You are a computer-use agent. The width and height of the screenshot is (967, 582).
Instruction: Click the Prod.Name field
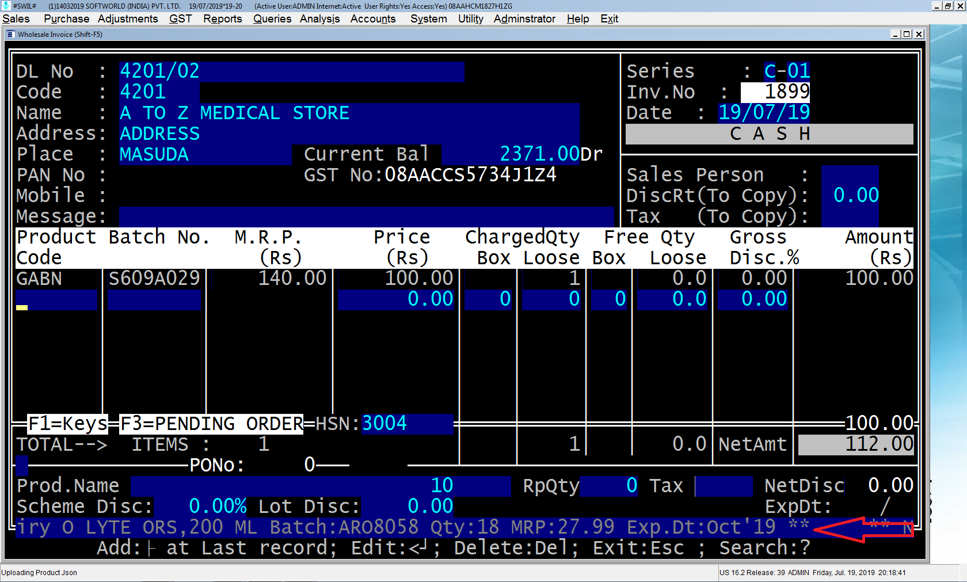[x=321, y=486]
